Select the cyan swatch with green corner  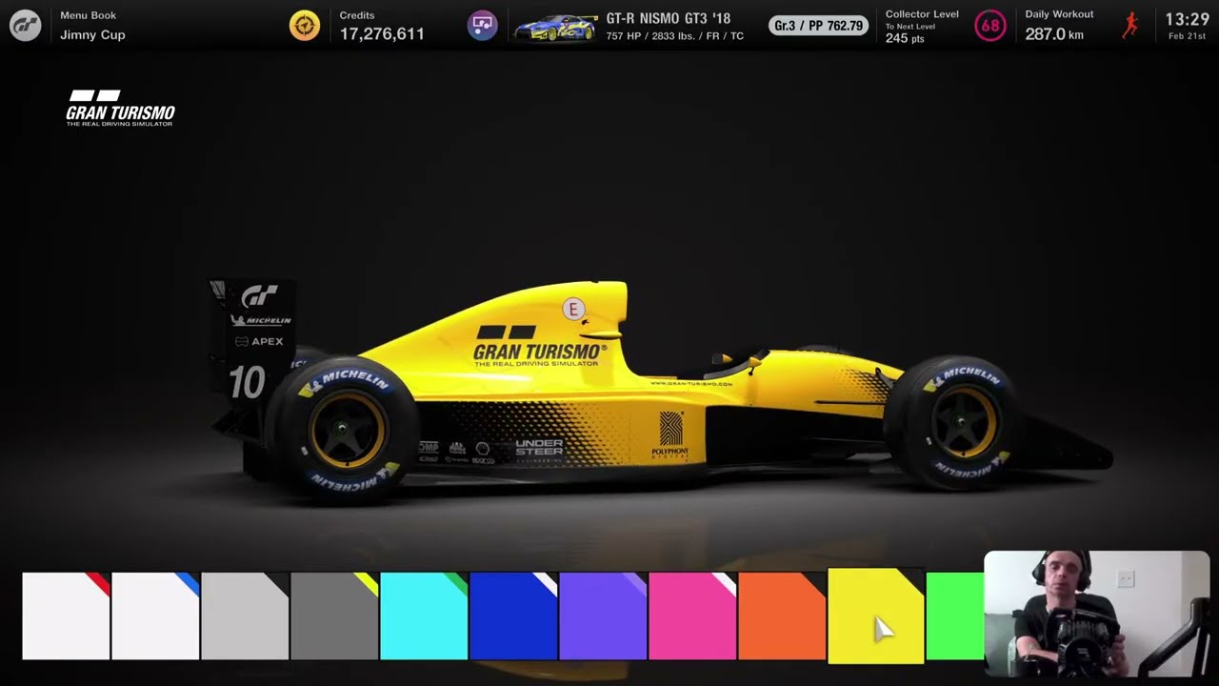tap(424, 615)
